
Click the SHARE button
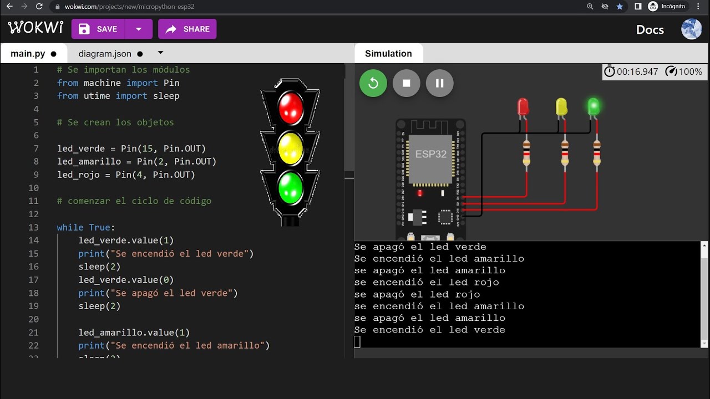coord(187,29)
